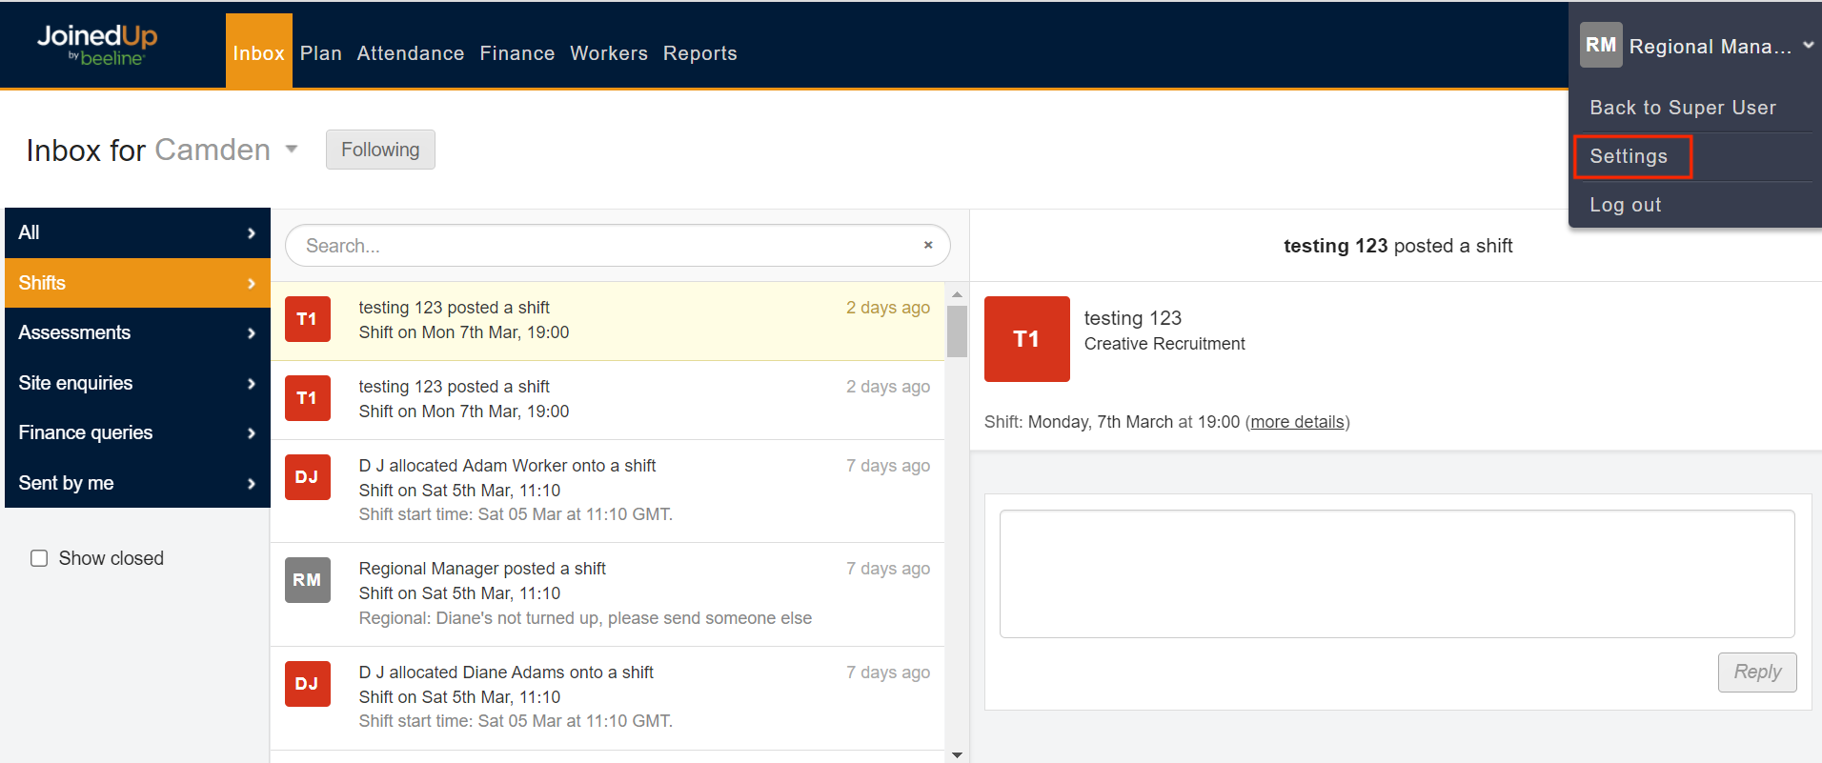Clear search using the x icon
Screen dimensions: 1822x763
click(927, 246)
